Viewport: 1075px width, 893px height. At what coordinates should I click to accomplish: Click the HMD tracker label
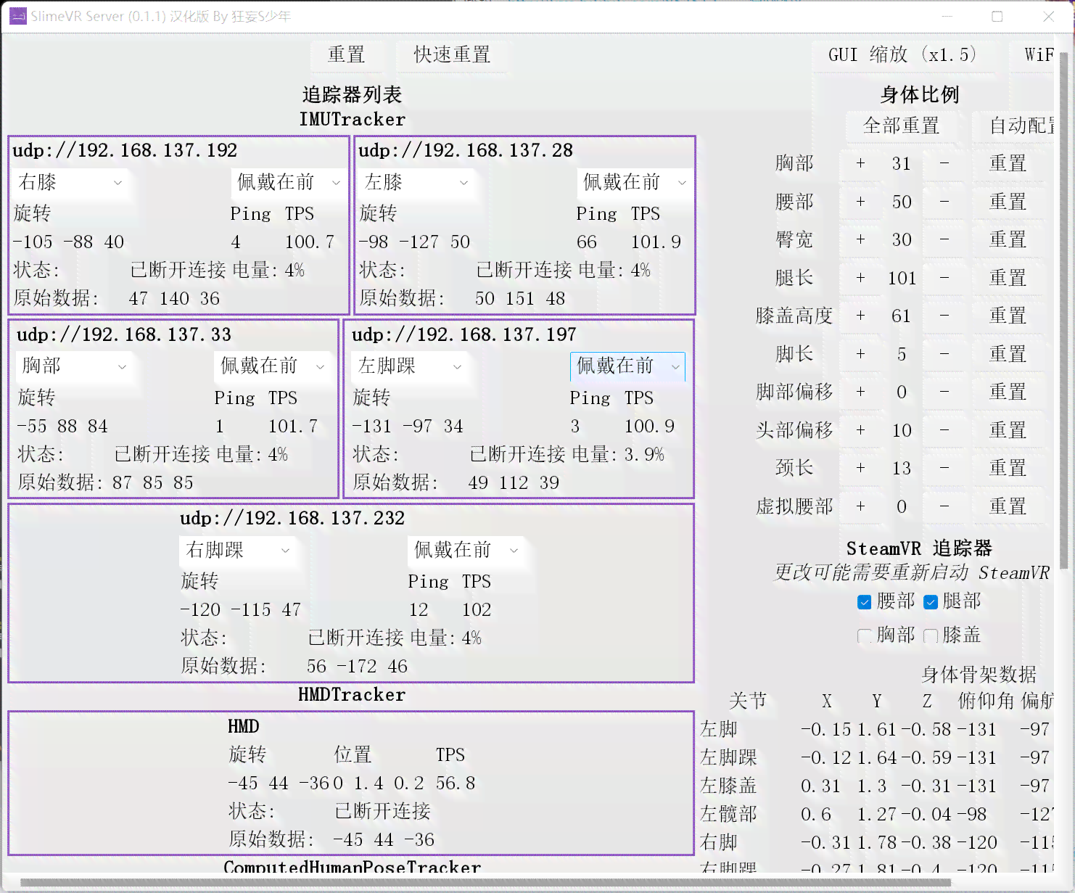243,727
